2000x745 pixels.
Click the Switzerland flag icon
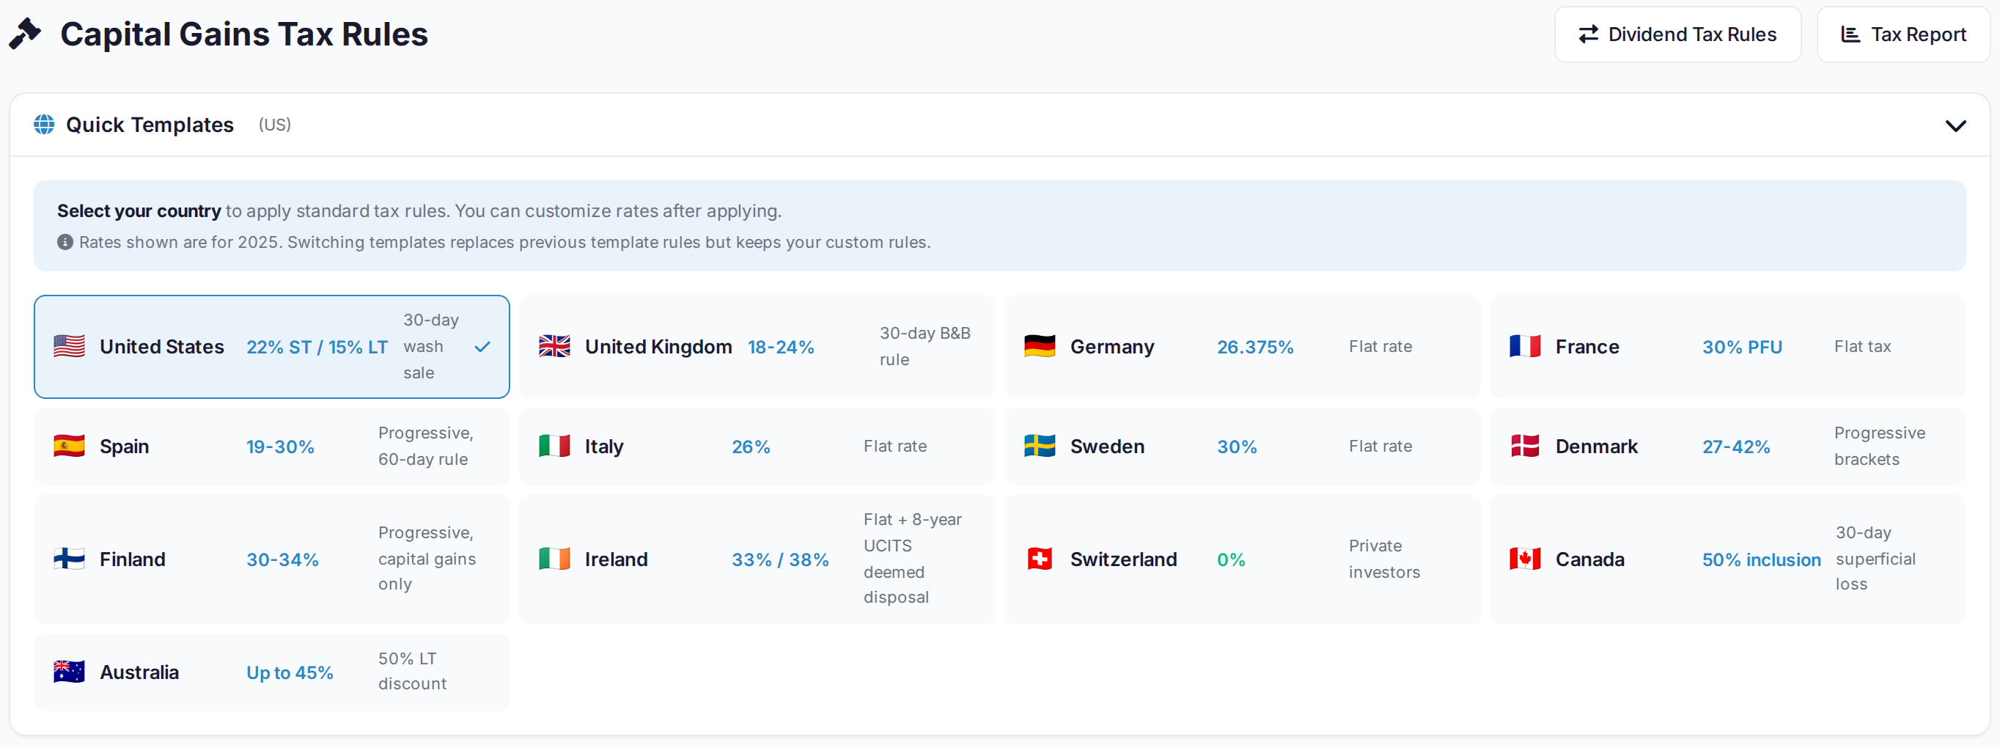(1040, 559)
